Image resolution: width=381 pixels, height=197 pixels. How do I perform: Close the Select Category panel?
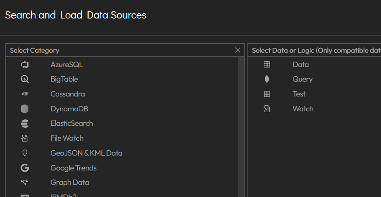click(x=237, y=50)
